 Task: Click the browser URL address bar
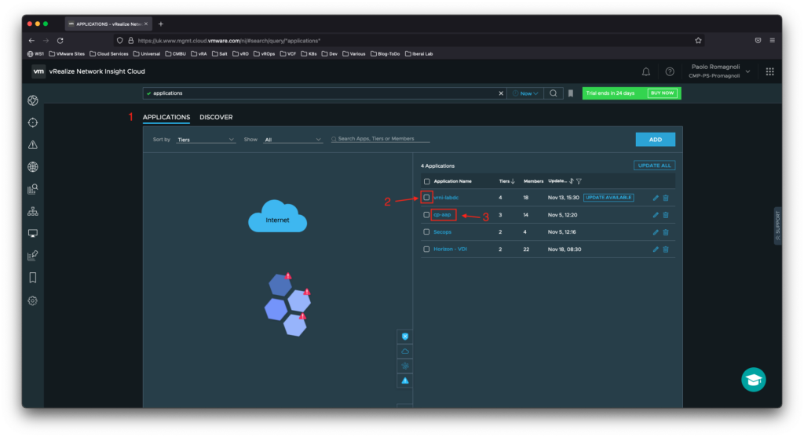pyautogui.click(x=408, y=41)
